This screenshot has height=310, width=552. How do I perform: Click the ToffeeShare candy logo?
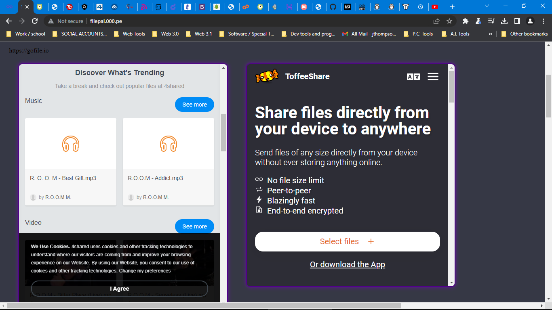point(267,76)
